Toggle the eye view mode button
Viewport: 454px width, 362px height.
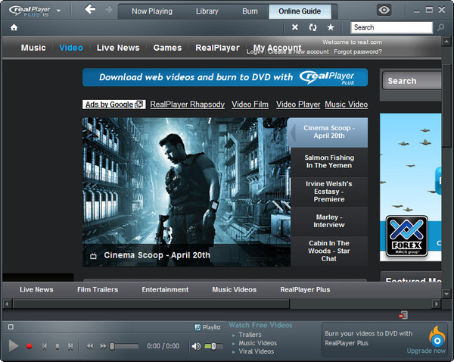coord(384,11)
